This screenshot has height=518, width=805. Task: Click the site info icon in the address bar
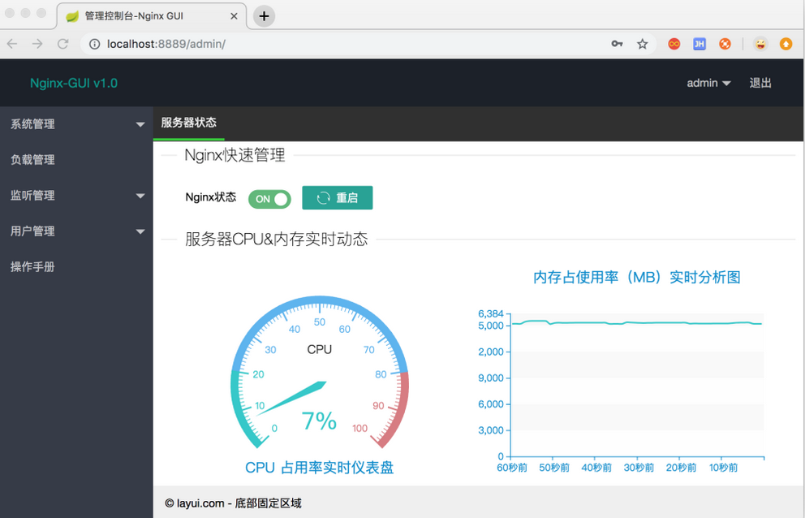94,44
